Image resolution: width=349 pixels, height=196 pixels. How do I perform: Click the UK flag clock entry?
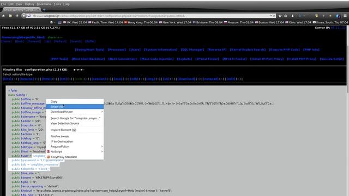[75, 22]
